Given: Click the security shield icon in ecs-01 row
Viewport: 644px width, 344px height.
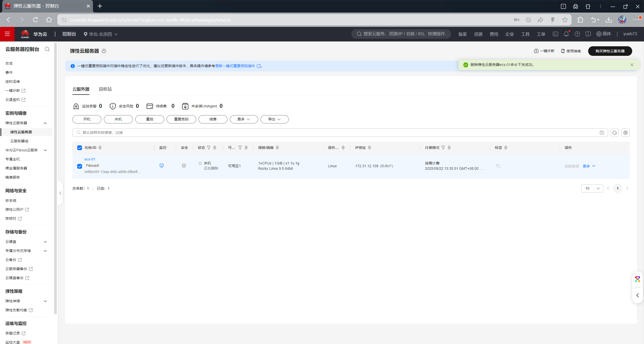Looking at the screenshot, I should tap(184, 166).
